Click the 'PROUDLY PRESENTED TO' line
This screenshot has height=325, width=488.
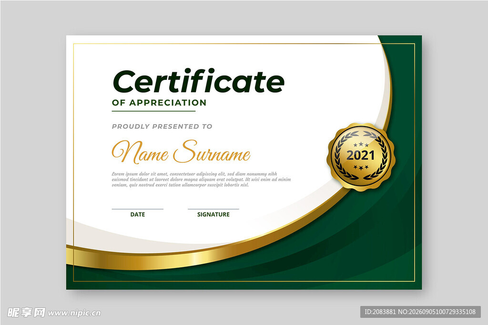pyautogui.click(x=162, y=127)
